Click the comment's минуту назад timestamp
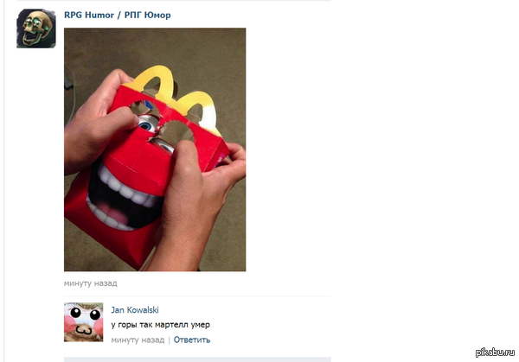Image resolution: width=519 pixels, height=362 pixels. [x=138, y=340]
